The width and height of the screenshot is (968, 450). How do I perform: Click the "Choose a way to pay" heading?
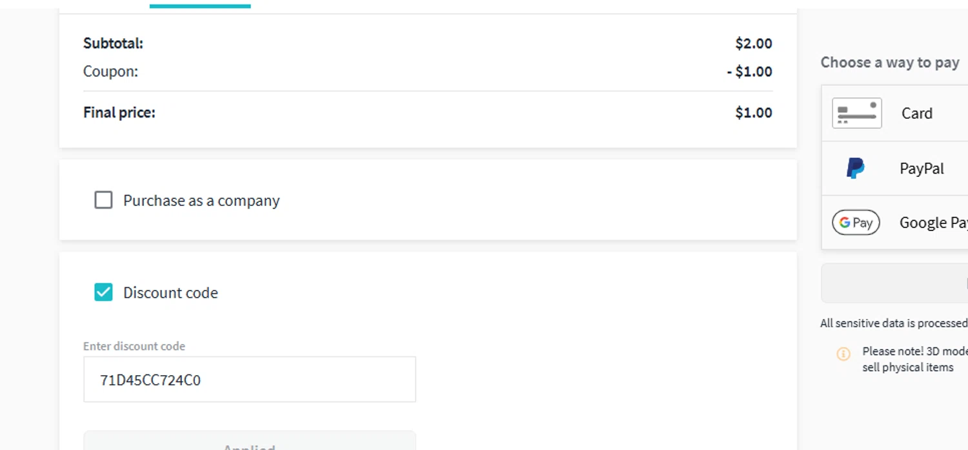890,63
